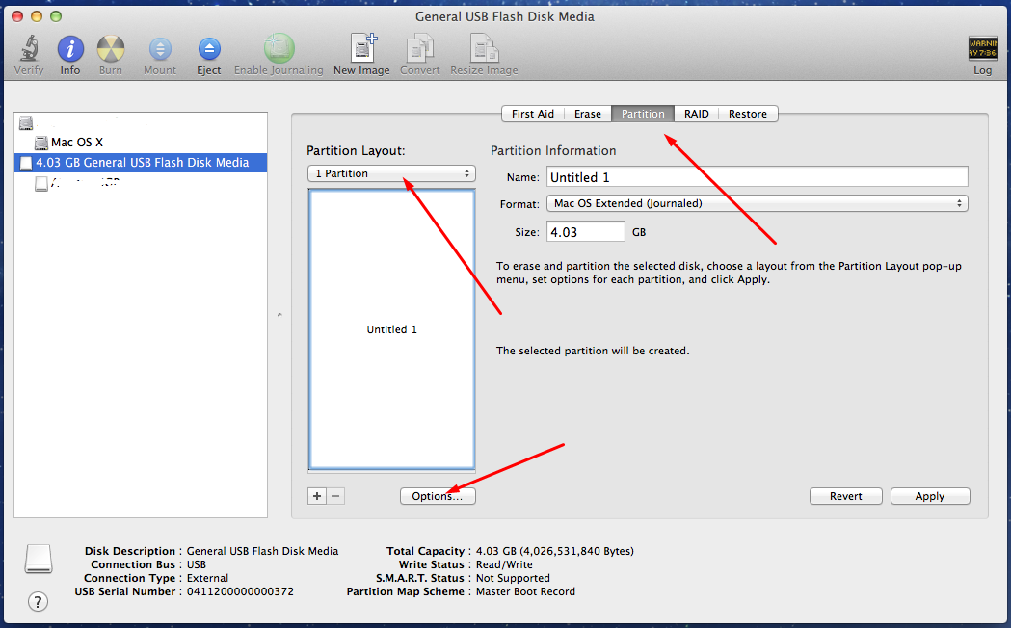Open the Log viewer
The image size is (1011, 628).
point(982,48)
